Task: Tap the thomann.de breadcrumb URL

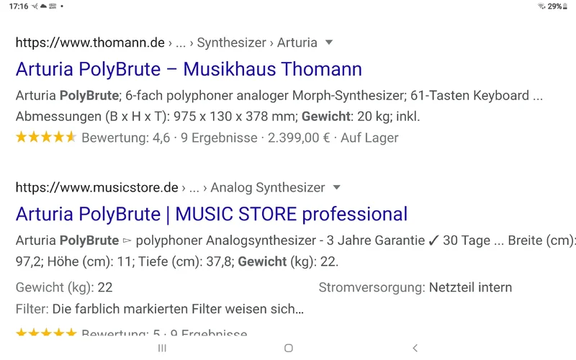Action: click(90, 42)
